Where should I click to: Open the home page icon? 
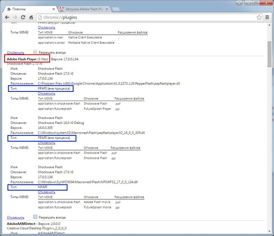[31, 17]
